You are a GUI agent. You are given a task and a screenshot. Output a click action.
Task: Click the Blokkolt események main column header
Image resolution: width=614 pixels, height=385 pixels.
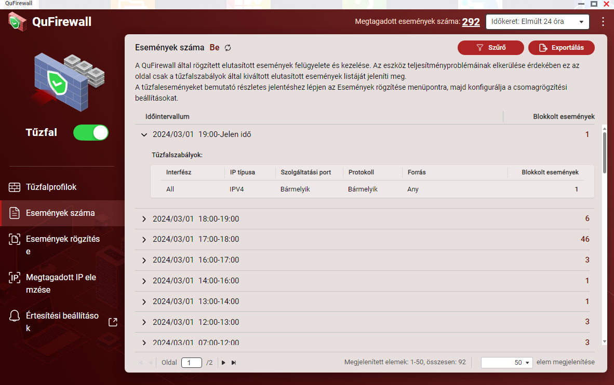[564, 117]
